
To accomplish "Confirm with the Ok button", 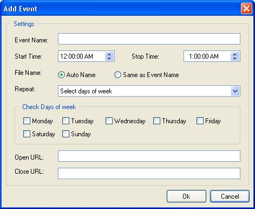I will [x=186, y=196].
